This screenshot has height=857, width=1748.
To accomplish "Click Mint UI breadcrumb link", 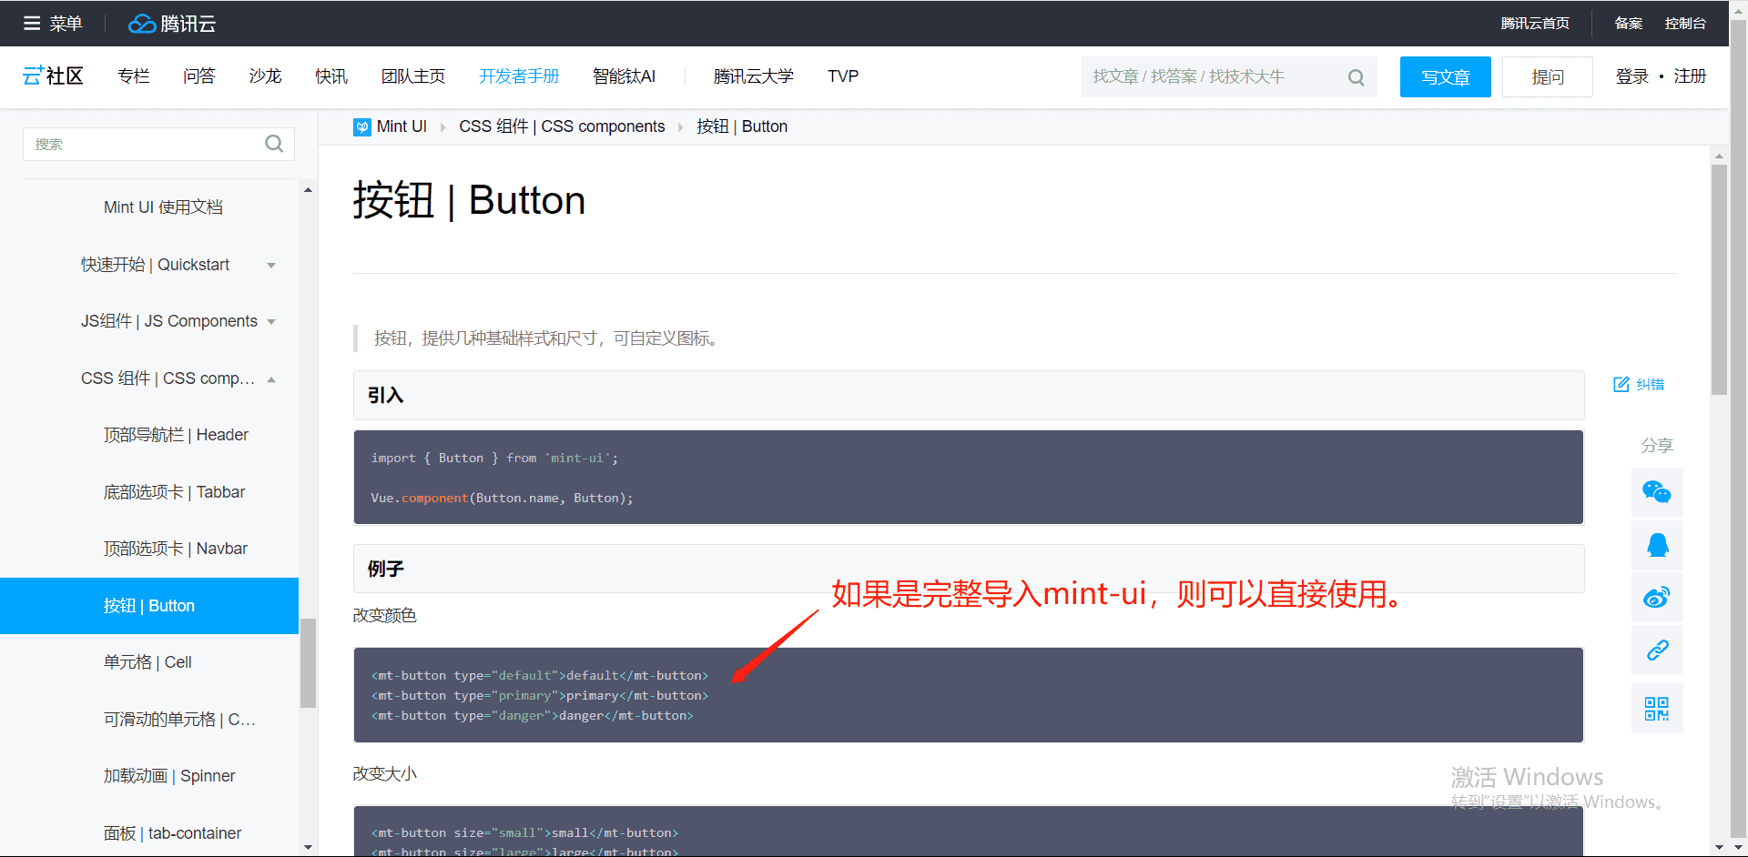I will [x=401, y=126].
